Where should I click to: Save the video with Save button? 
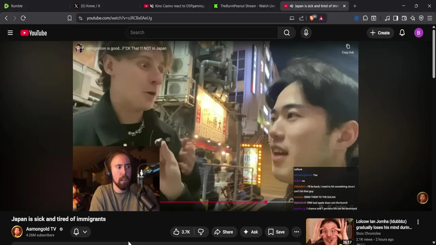pos(276,232)
